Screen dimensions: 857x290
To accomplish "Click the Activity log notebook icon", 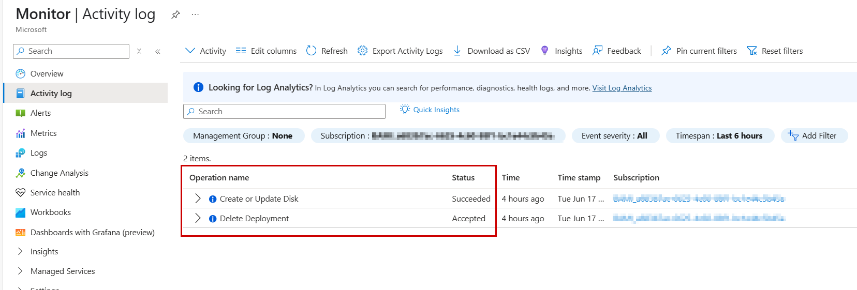I will pos(20,93).
